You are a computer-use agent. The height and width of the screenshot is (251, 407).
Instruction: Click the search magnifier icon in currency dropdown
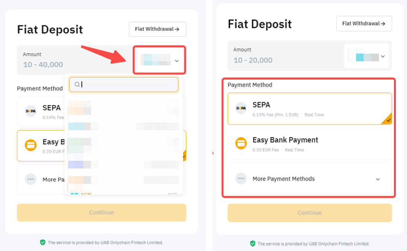(77, 84)
